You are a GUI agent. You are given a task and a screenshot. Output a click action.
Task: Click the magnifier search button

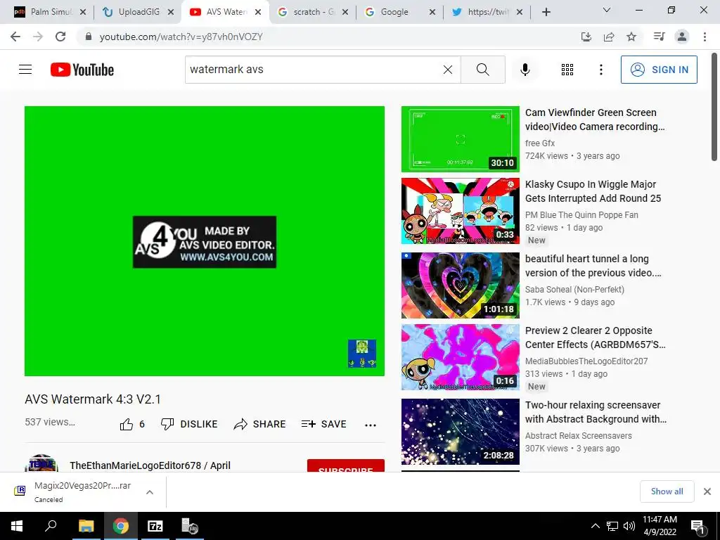482,70
